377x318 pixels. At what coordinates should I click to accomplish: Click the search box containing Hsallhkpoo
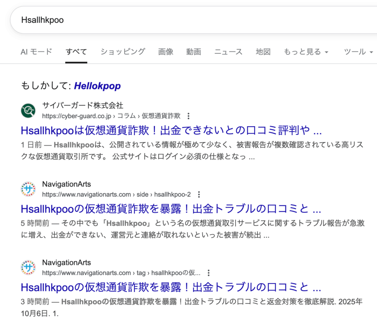tap(184, 20)
